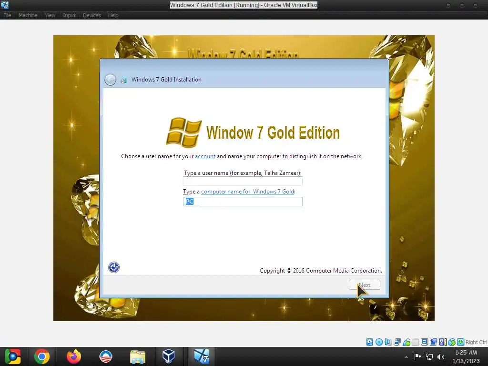Launch Firefox from the taskbar

coord(74,356)
